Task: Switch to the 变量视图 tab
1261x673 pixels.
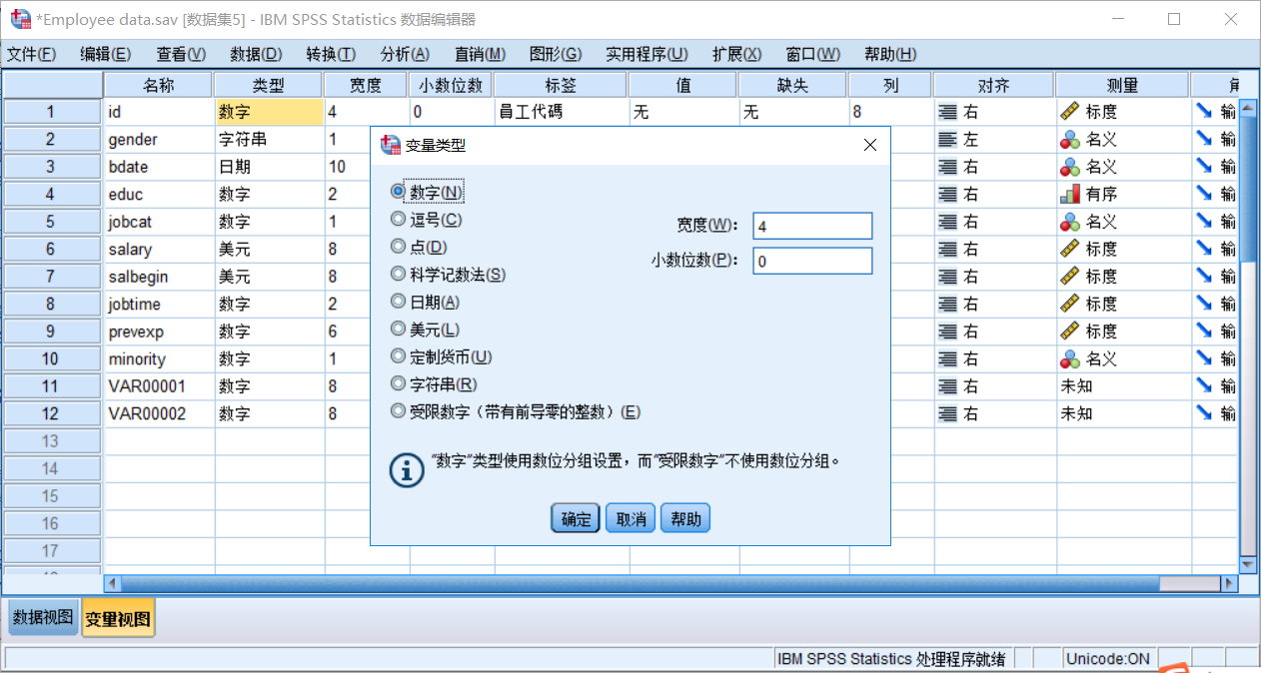Action: point(119,618)
